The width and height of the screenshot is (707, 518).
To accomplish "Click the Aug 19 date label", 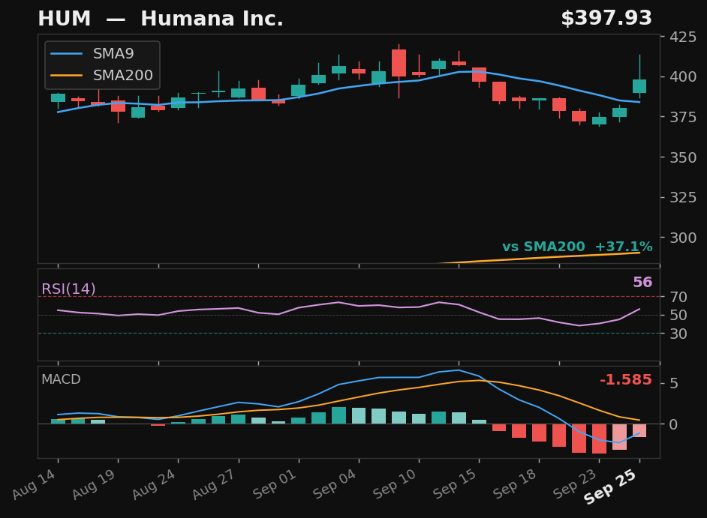I will (95, 484).
